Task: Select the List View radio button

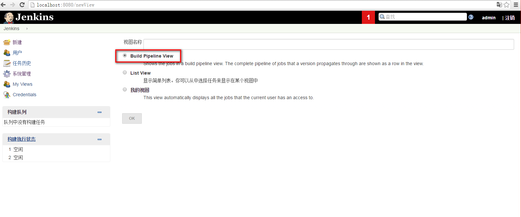Action: 125,73
